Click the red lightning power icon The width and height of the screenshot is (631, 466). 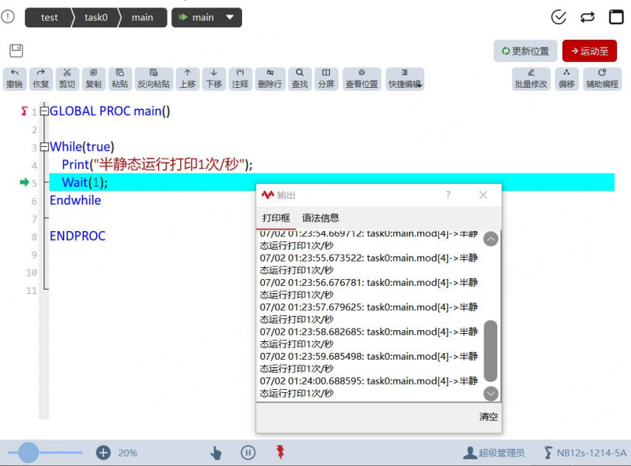coord(280,452)
